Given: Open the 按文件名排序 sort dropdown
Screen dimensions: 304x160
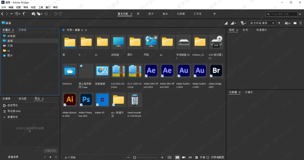Looking at the screenshot, I should (x=262, y=23).
